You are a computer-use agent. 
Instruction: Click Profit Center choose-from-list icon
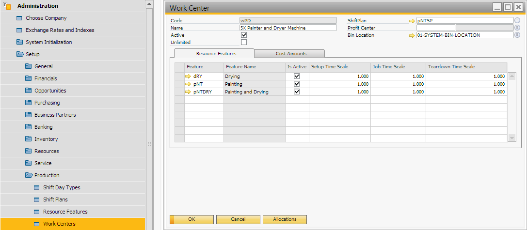(x=517, y=28)
